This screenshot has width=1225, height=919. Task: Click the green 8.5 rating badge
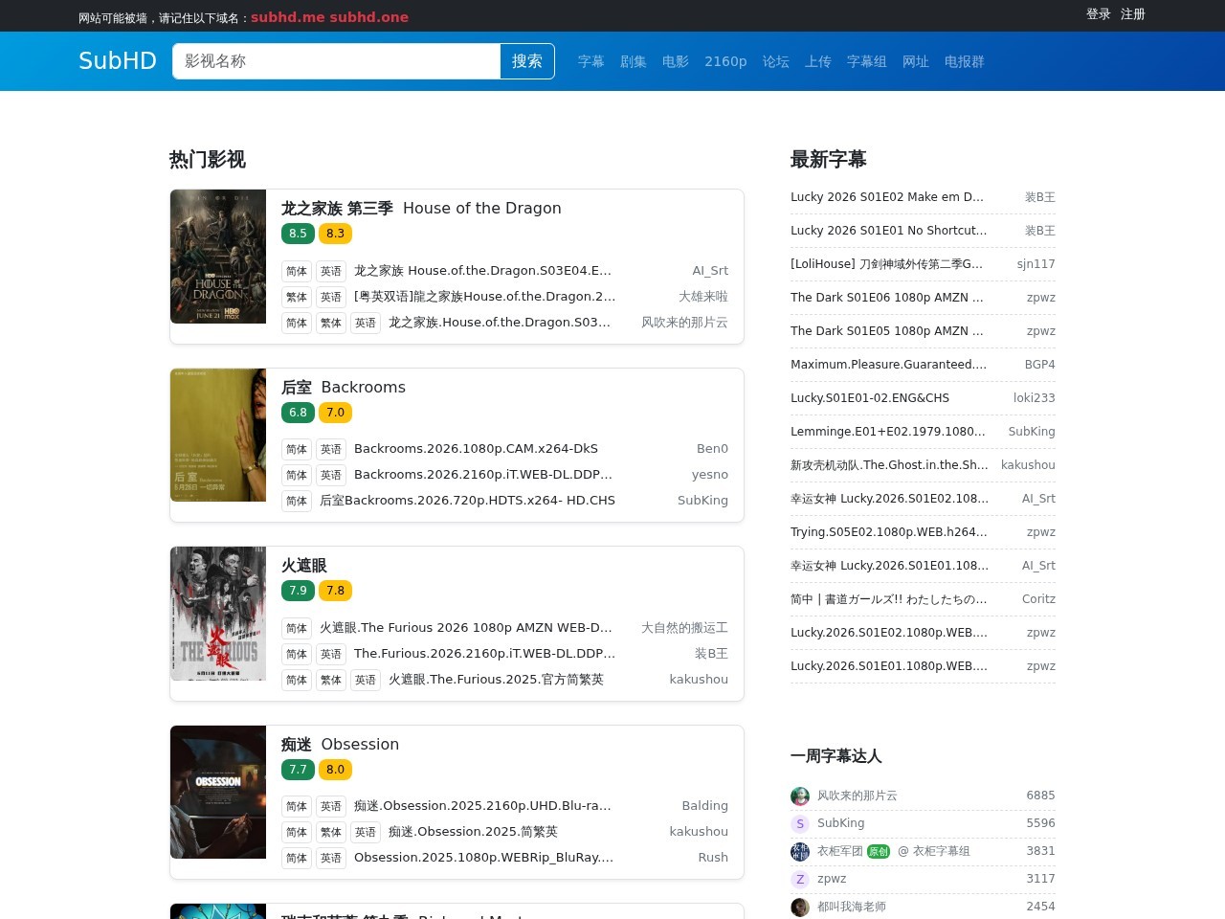[298, 234]
